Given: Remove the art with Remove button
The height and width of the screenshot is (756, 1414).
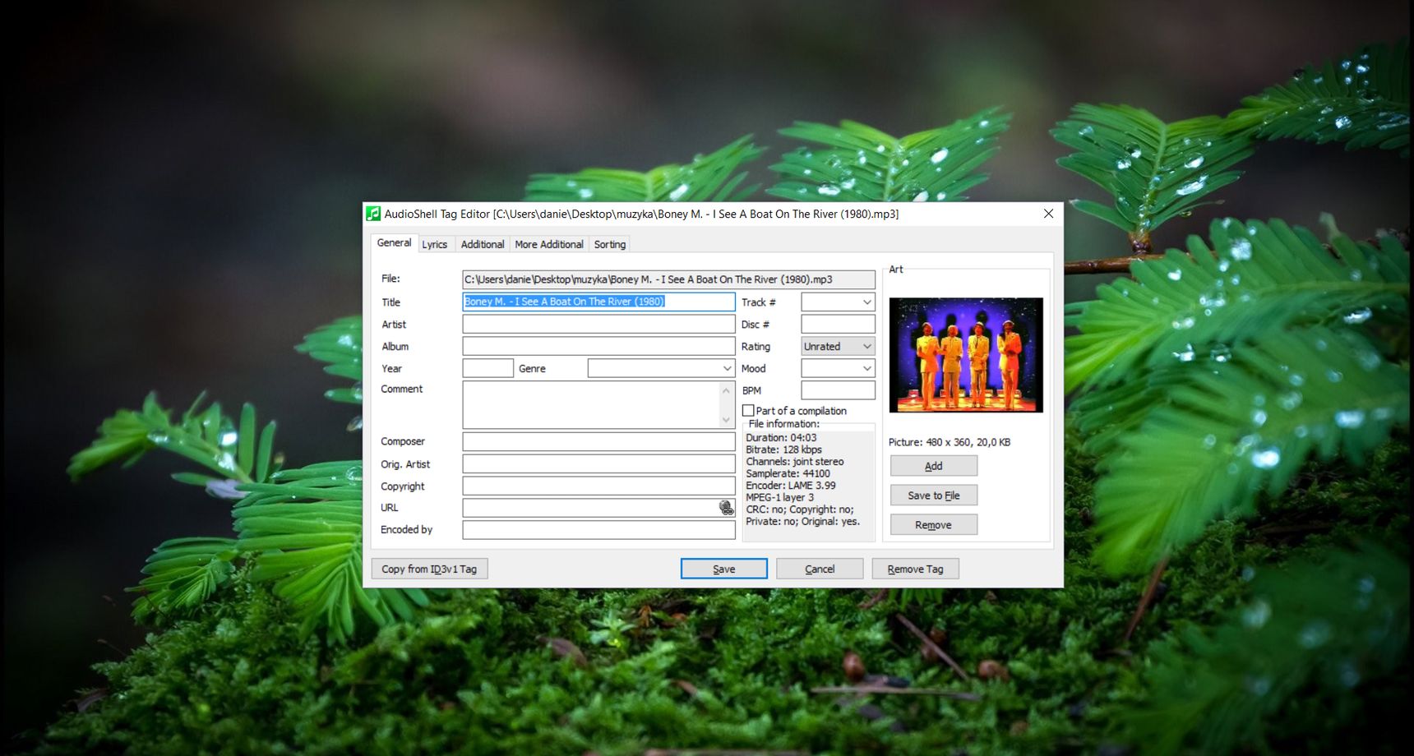Looking at the screenshot, I should [934, 525].
